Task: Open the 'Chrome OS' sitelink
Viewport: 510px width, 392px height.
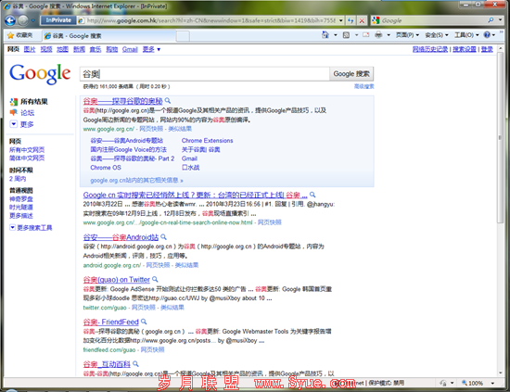Action: pyautogui.click(x=106, y=168)
